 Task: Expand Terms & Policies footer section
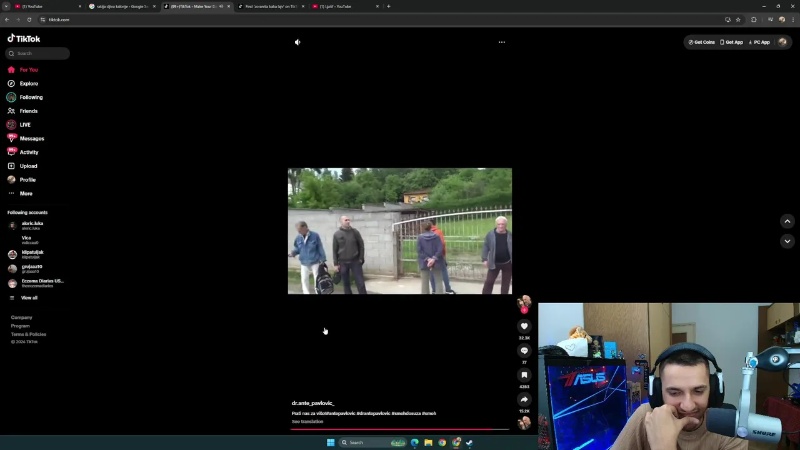pyautogui.click(x=28, y=334)
